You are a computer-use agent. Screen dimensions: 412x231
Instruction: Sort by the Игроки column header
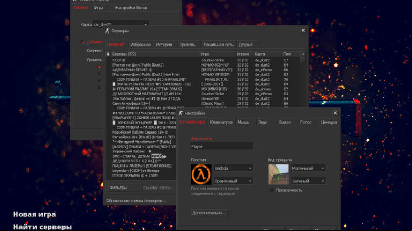(x=245, y=54)
